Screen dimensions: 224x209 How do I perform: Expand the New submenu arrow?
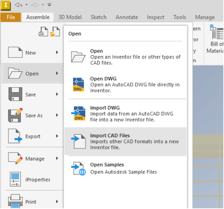pos(57,52)
